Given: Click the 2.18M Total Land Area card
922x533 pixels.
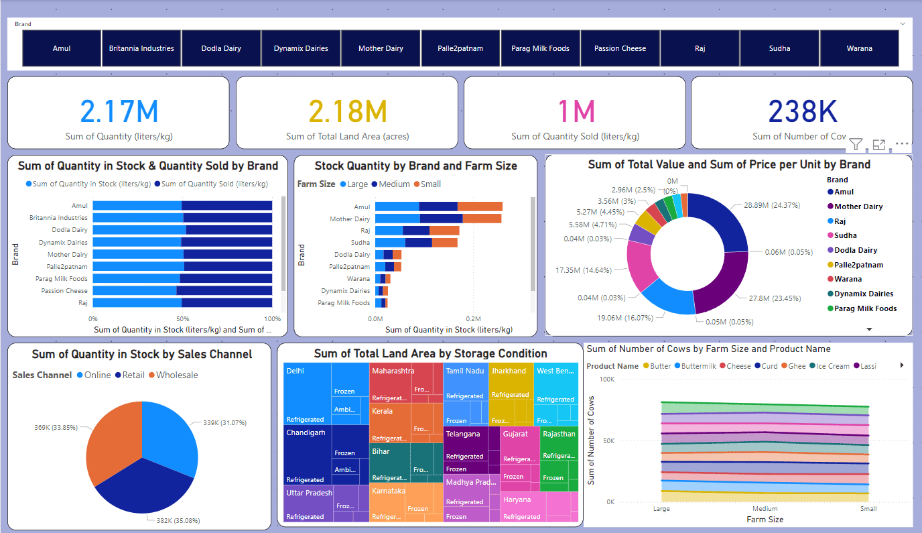Looking at the screenshot, I should 347,113.
